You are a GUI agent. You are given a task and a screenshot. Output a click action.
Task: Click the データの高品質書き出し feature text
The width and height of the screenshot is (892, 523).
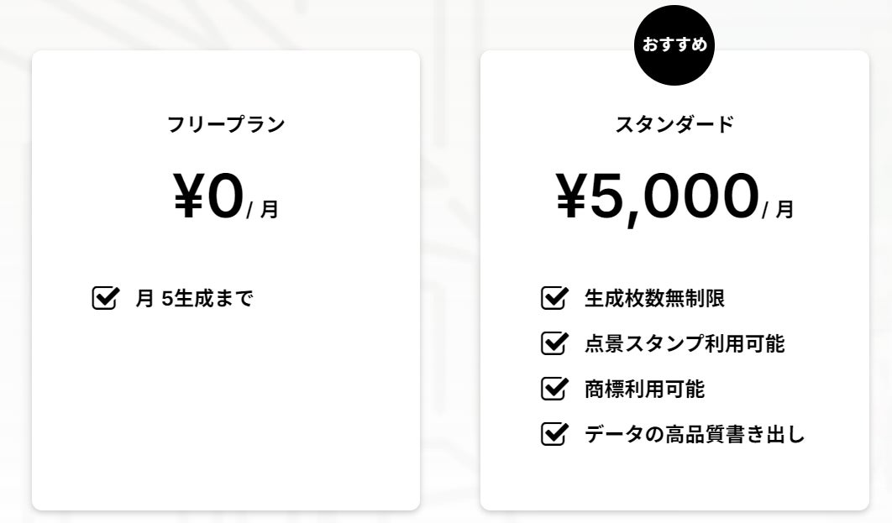694,435
